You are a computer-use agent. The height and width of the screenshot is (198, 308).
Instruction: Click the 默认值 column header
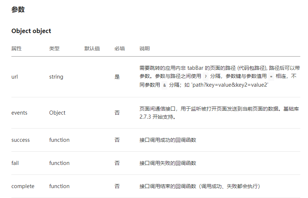92,48
